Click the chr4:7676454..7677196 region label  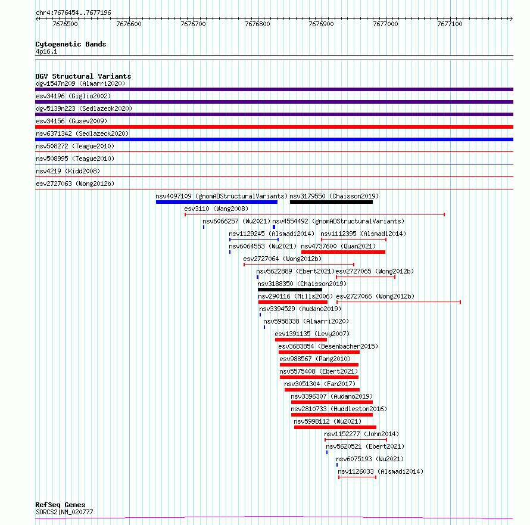[73, 13]
